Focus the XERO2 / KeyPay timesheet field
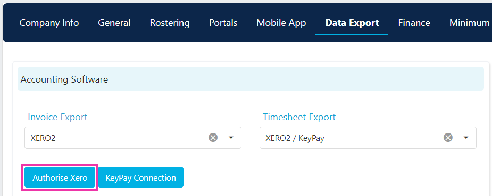Screen dimensions: 492x196 [x=368, y=138]
